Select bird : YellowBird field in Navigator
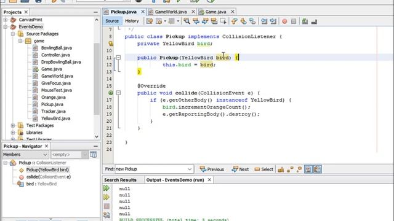The height and width of the screenshot is (221, 394). (x=41, y=184)
